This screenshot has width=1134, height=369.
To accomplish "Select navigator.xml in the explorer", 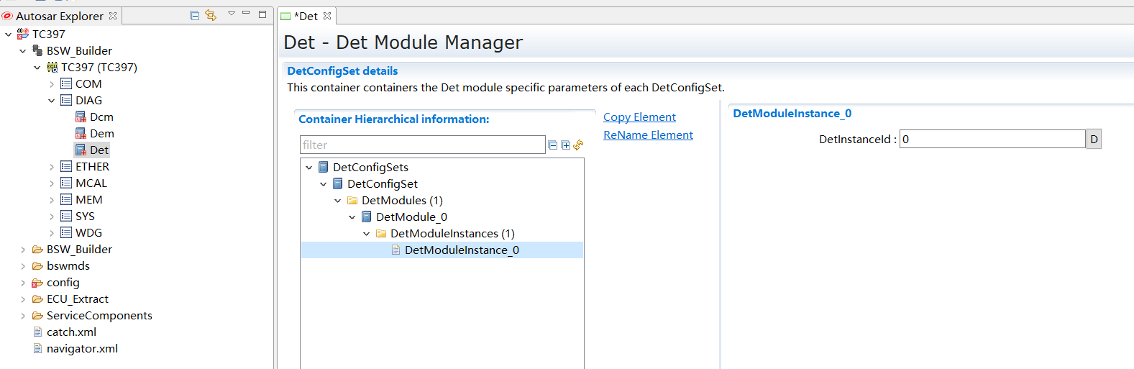I will 82,349.
